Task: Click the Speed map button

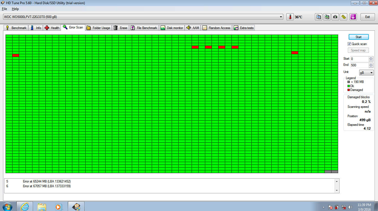Action: tap(358, 50)
